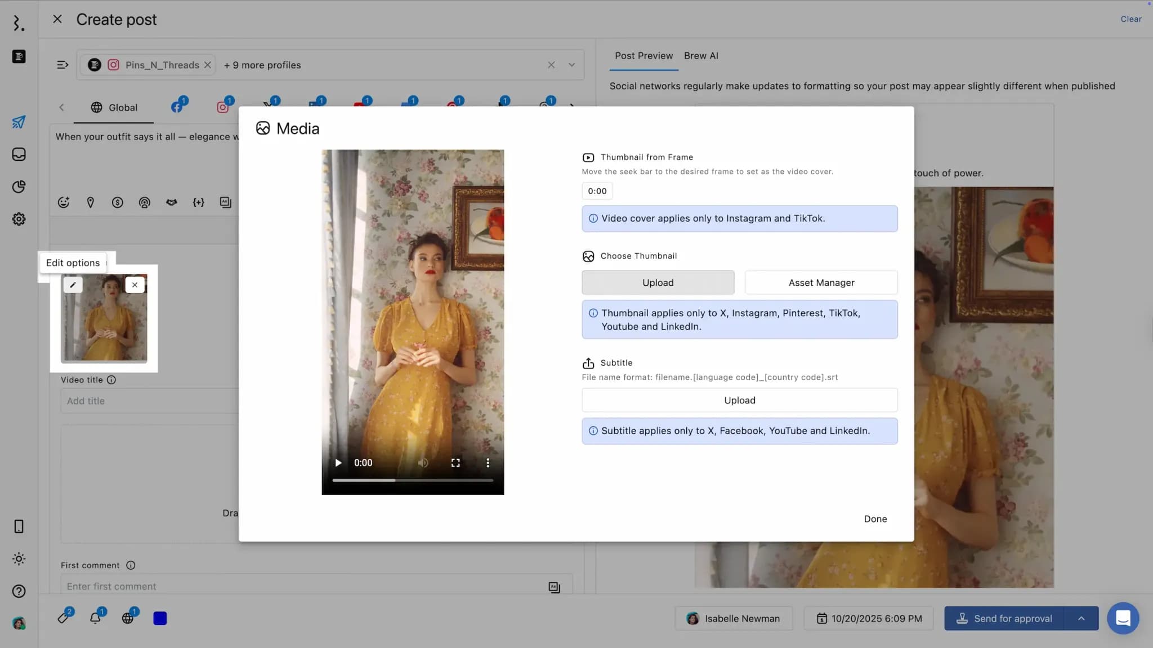
Task: Click the video progress seek bar
Action: (413, 480)
